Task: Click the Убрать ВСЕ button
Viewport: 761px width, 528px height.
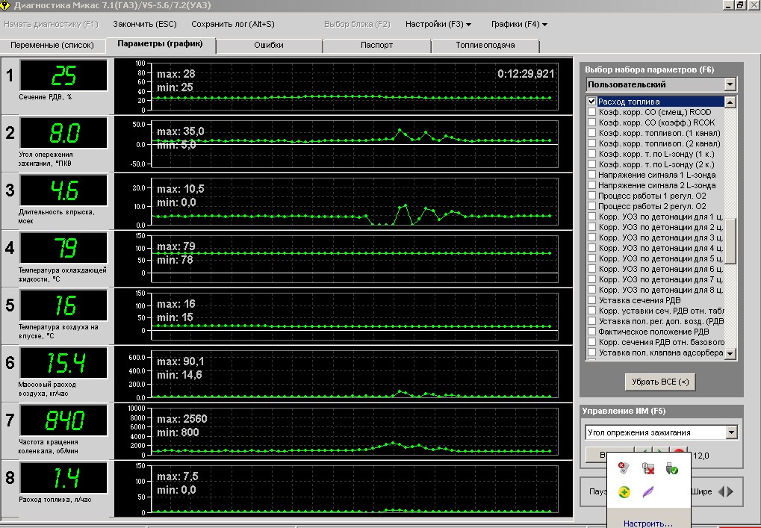Action: pos(660,382)
